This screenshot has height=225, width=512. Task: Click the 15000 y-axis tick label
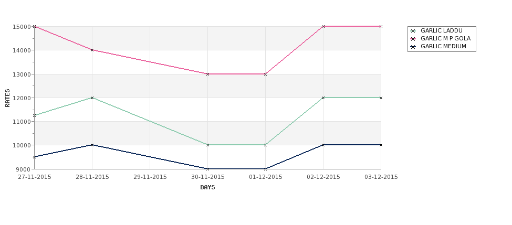(22, 26)
